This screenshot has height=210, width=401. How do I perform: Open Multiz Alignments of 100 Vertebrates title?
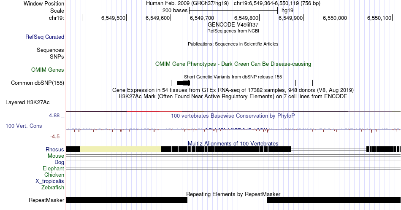(233, 143)
